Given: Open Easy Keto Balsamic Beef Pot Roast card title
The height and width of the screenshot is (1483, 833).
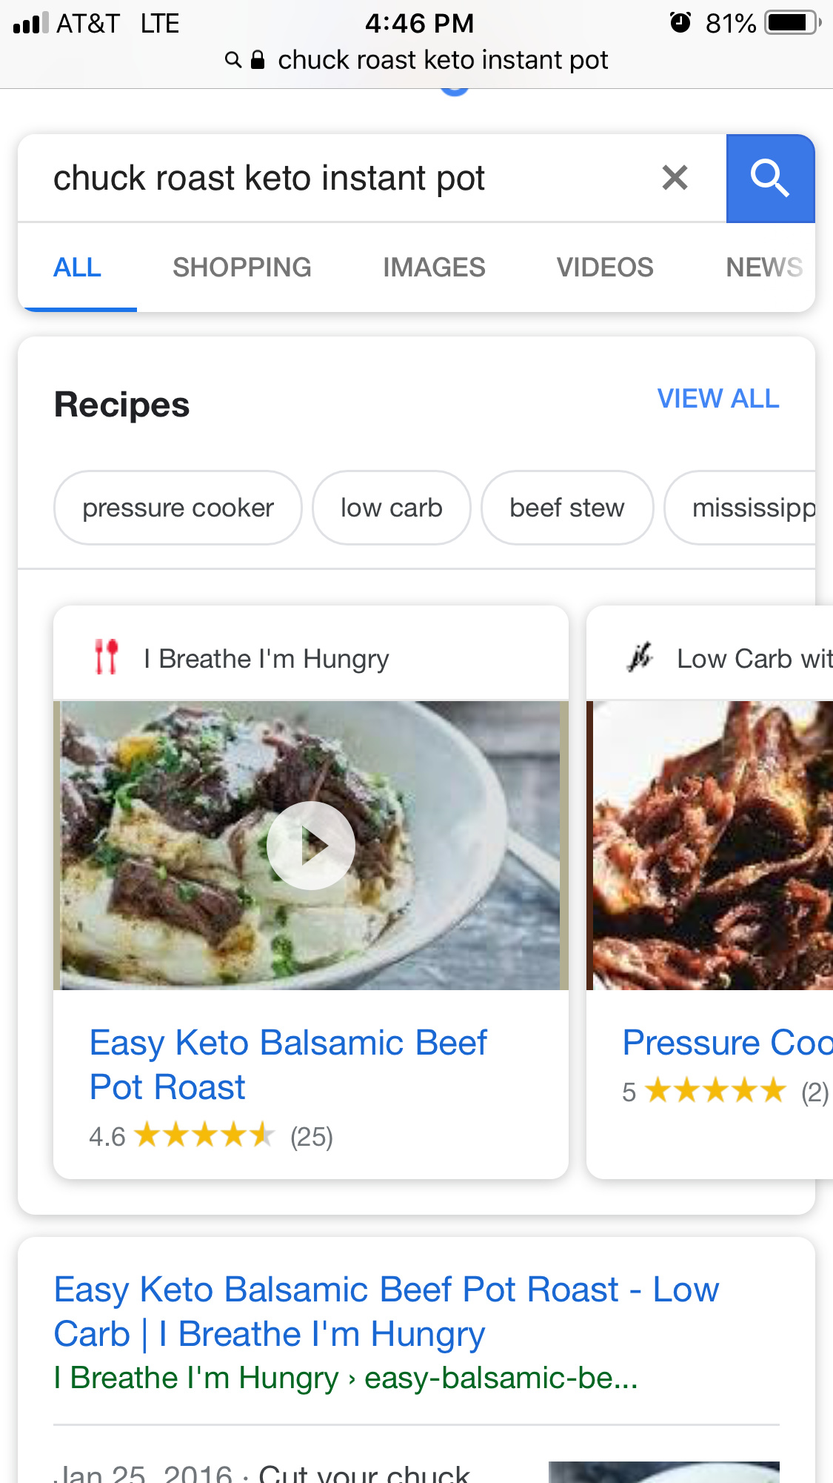Looking at the screenshot, I should click(x=288, y=1065).
